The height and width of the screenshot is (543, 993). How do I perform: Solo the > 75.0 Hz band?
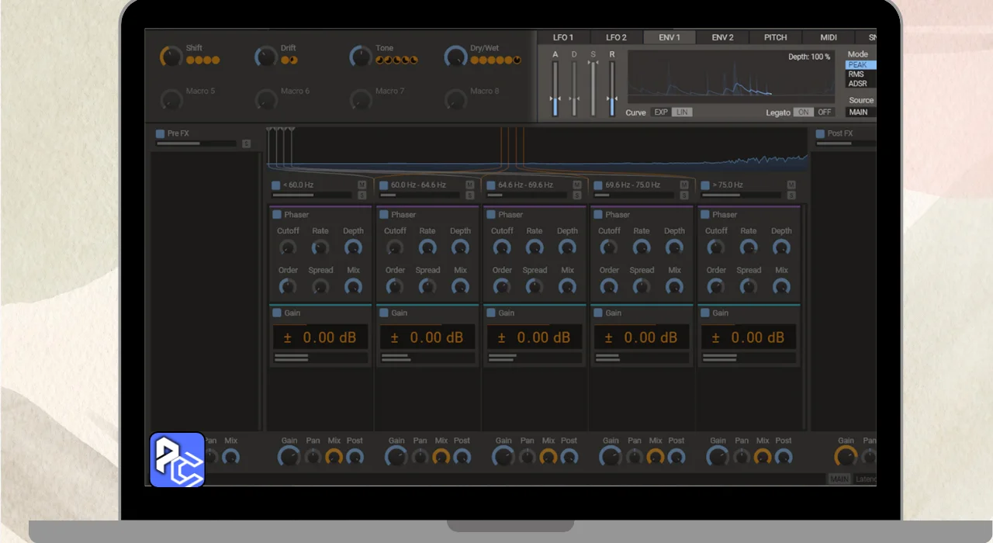791,195
